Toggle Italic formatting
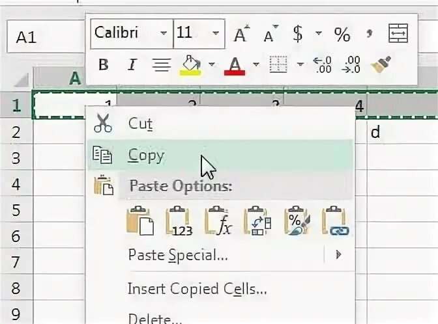Viewport: 438px width, 324px height. click(x=132, y=64)
